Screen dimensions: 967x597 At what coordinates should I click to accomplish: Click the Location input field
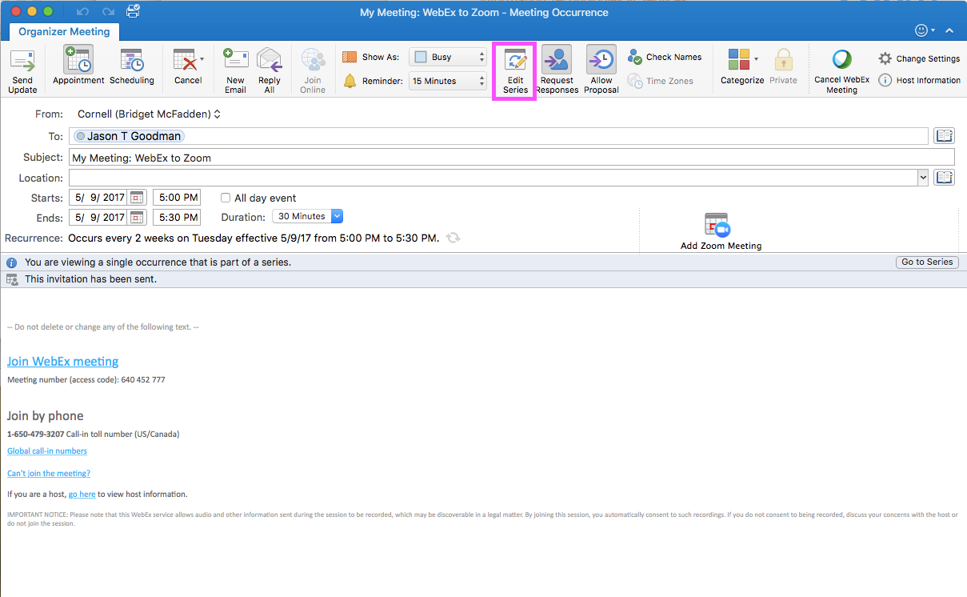[493, 178]
